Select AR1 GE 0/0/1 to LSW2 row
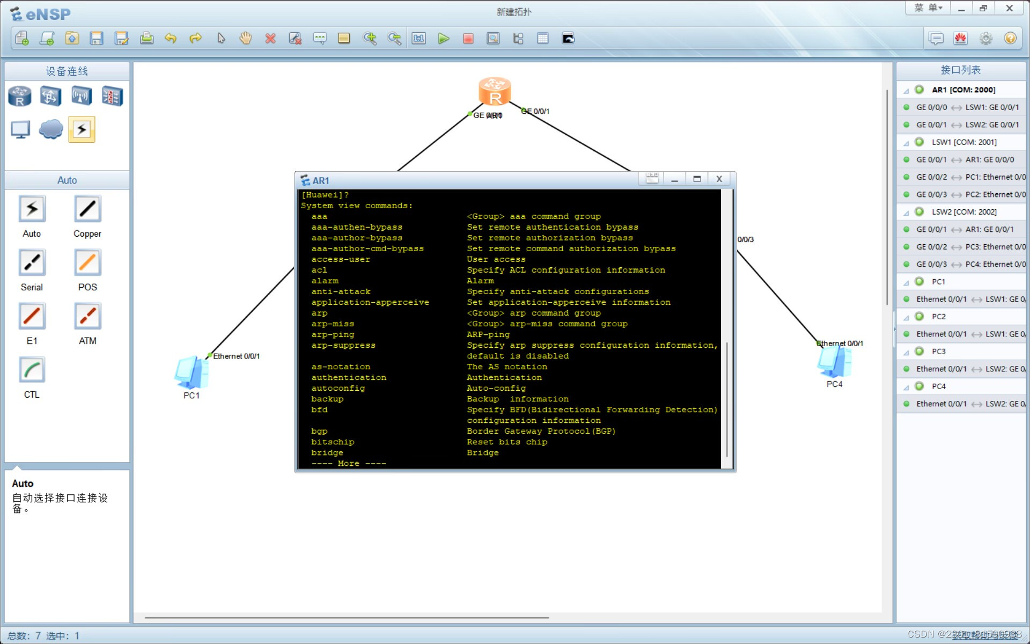 click(961, 125)
